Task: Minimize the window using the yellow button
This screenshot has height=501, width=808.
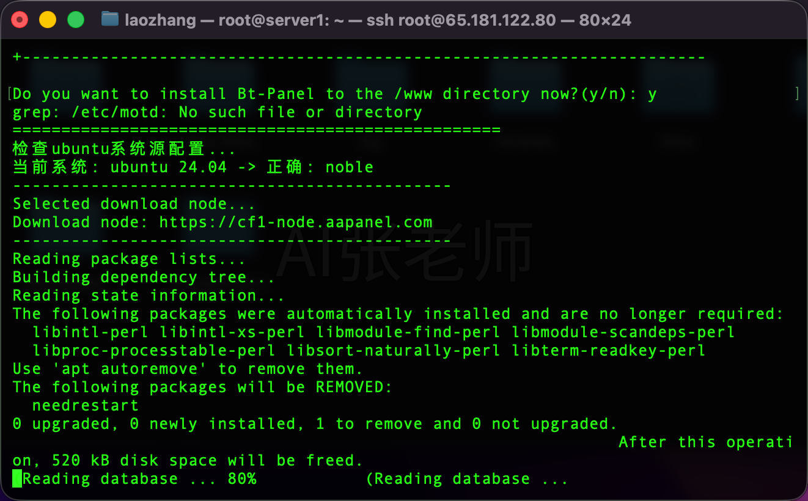Action: [48, 20]
